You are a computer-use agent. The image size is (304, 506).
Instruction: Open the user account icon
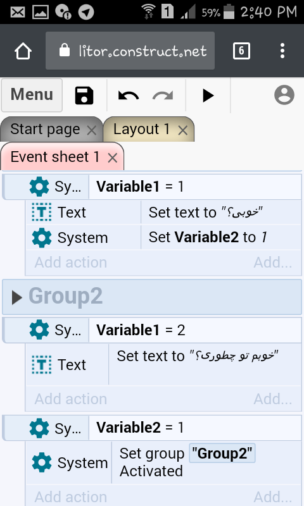coord(284,95)
